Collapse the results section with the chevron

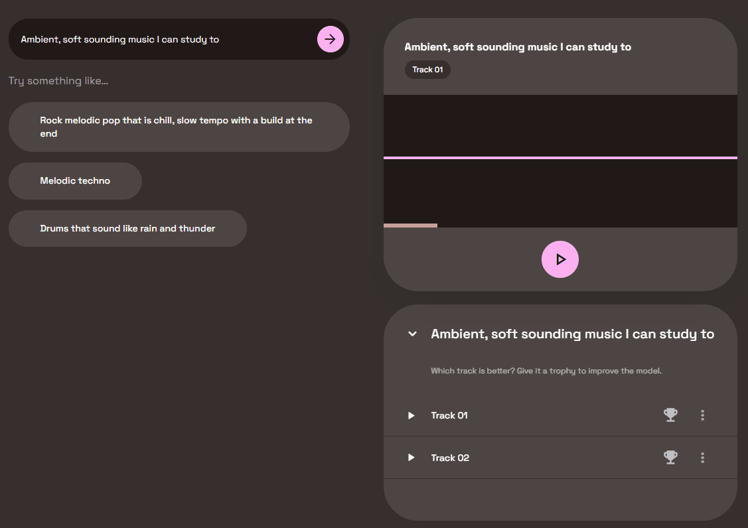[412, 334]
